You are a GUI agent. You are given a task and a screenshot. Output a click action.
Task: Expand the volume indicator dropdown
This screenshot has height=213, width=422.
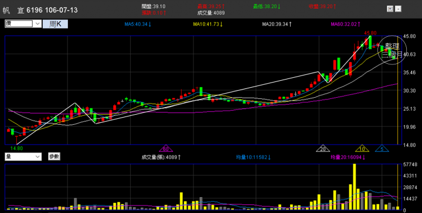pos(23,157)
